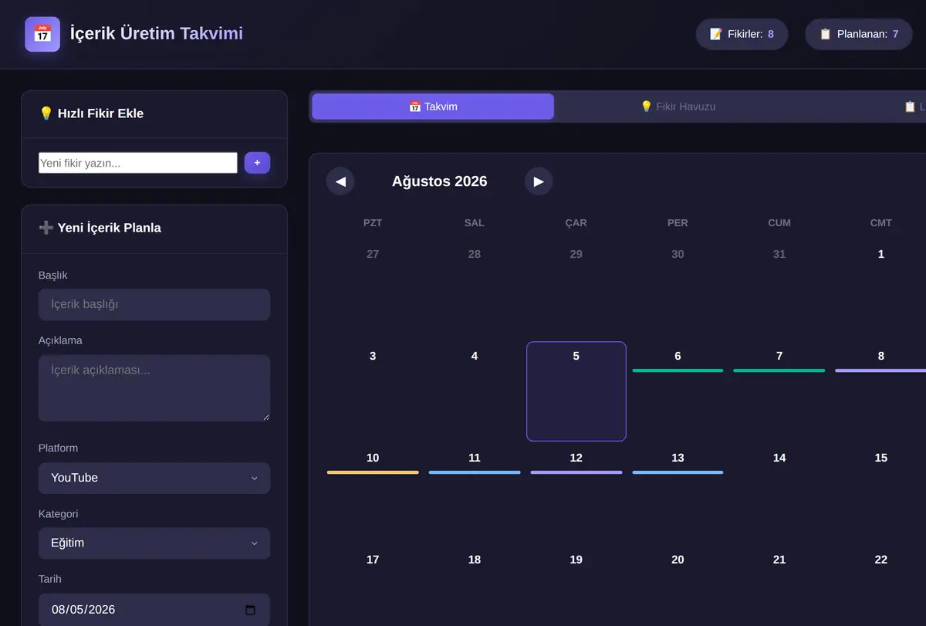Click the İçerik Üretim Takvimi heading

[x=157, y=34]
